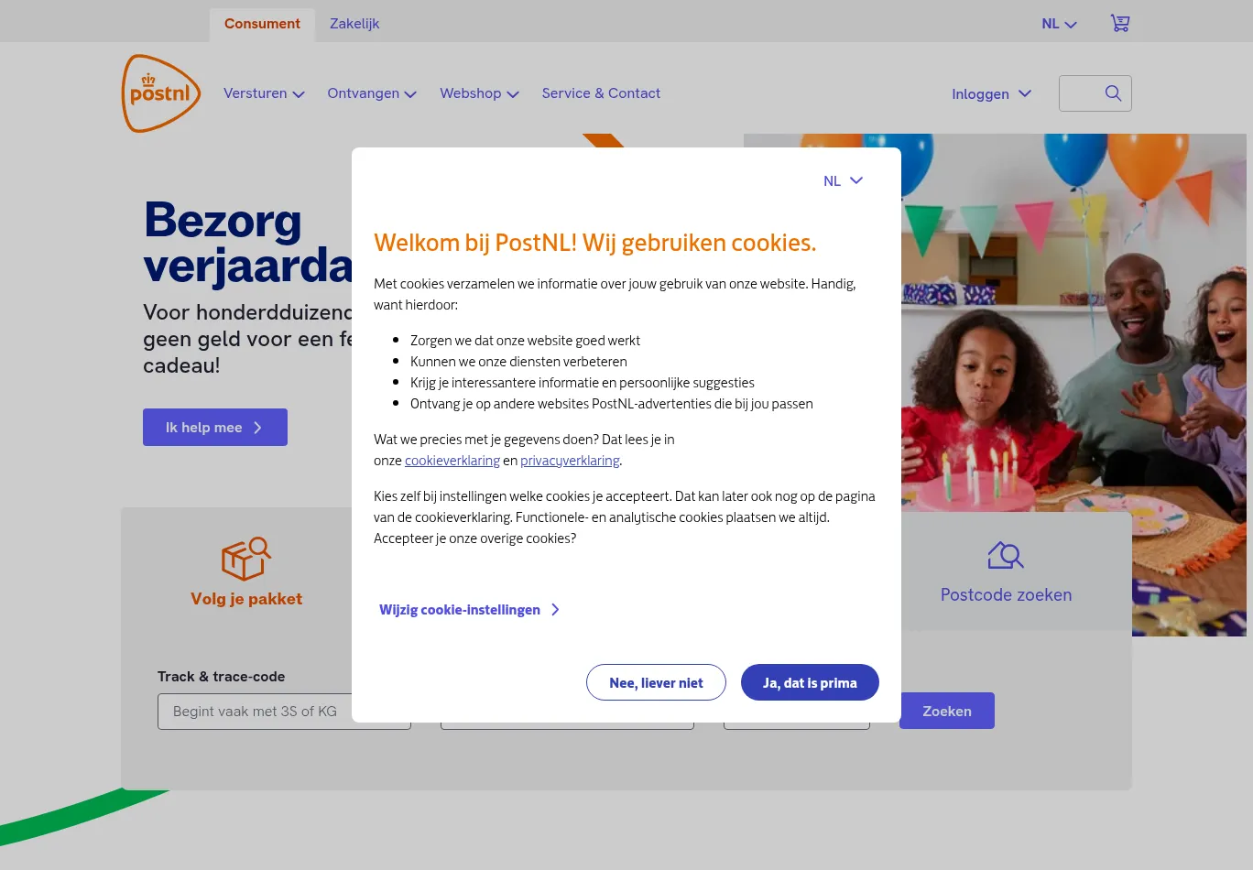Expand the Versturen menu
Viewport: 1253px width, 870px height.
coord(264,93)
